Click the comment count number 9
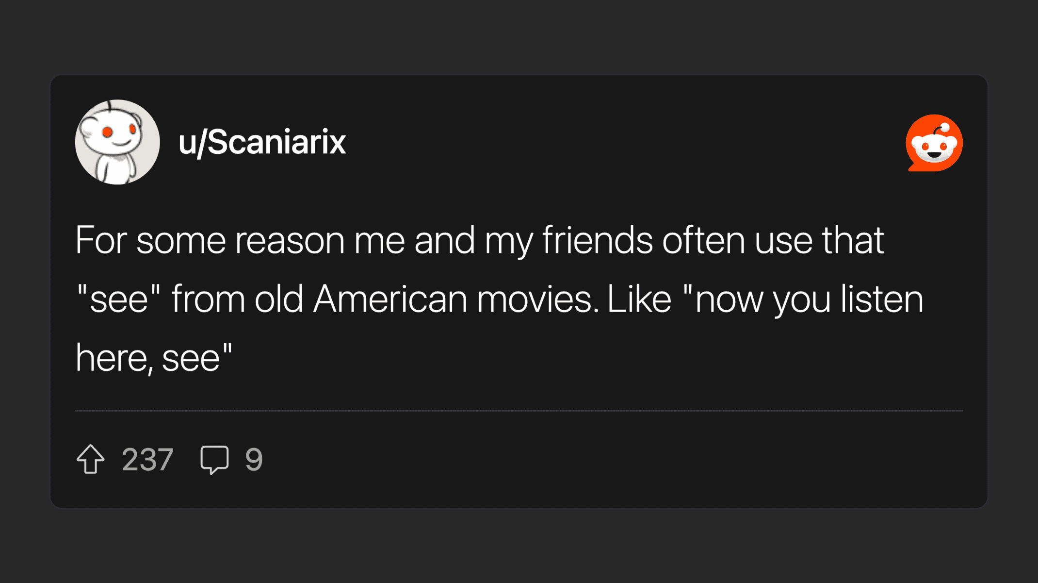 tap(254, 459)
